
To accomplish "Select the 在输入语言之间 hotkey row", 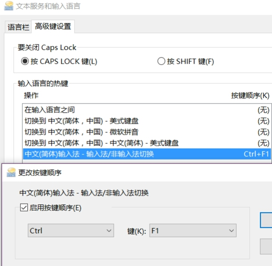I will pos(147,110).
